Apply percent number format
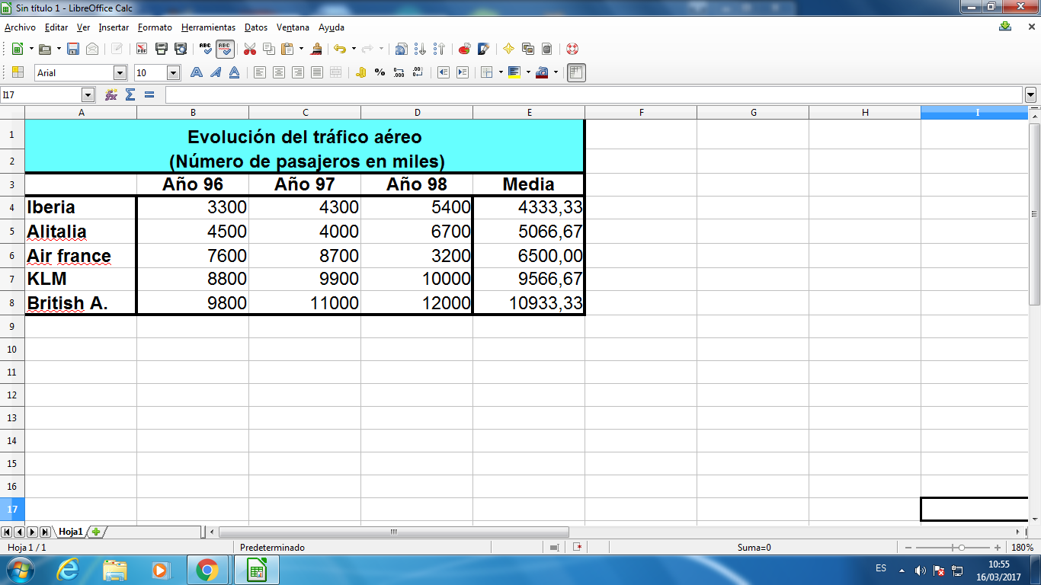 click(380, 72)
